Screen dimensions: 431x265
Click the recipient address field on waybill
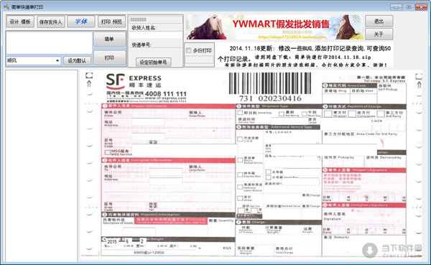coord(166,181)
